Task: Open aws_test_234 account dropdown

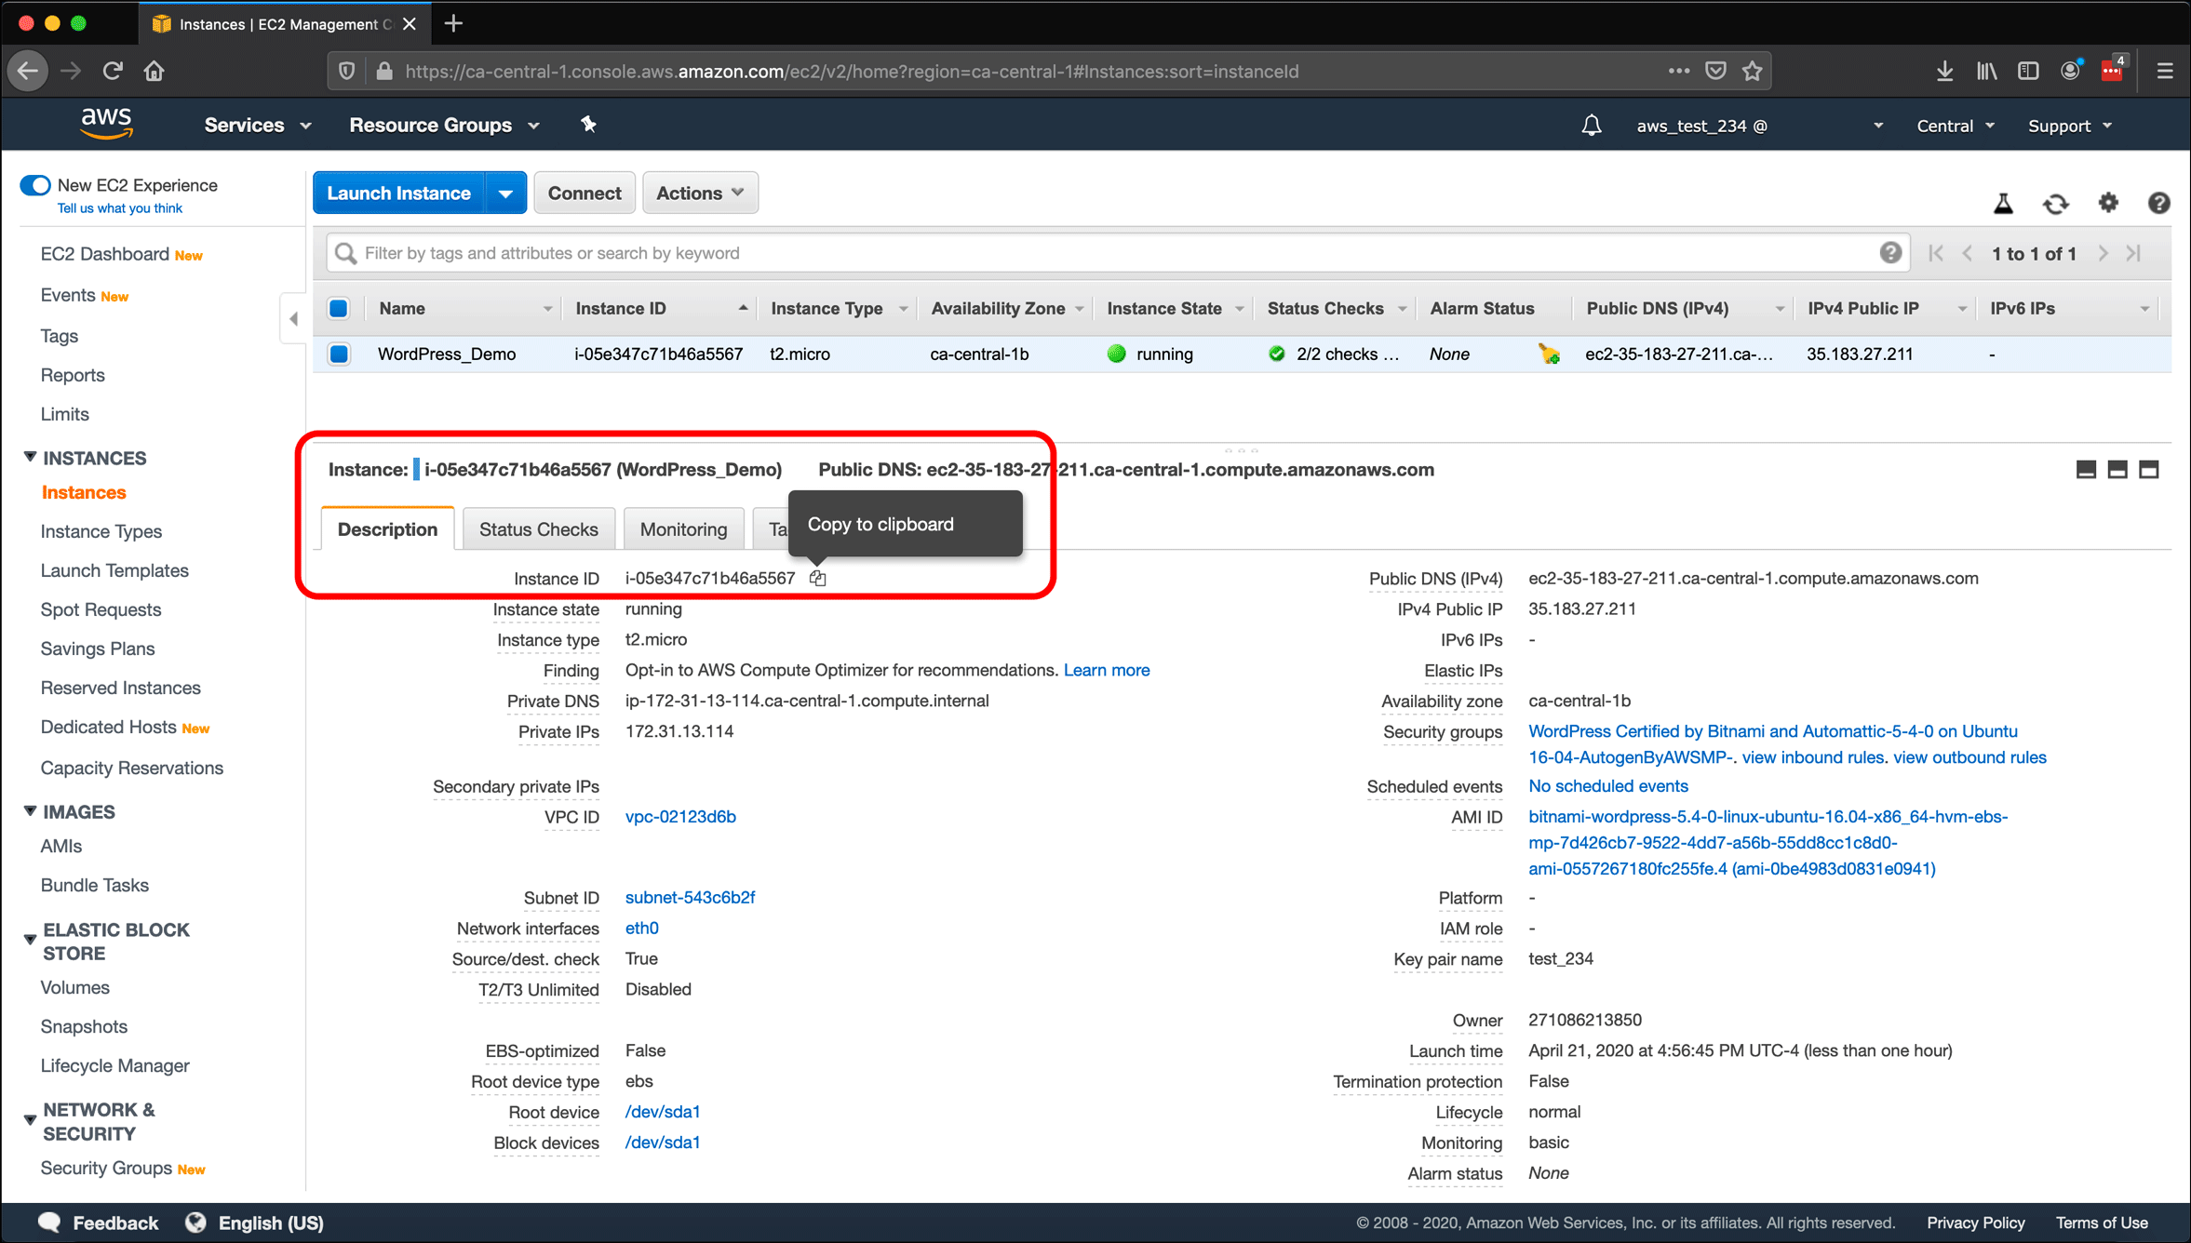Action: coord(1760,126)
